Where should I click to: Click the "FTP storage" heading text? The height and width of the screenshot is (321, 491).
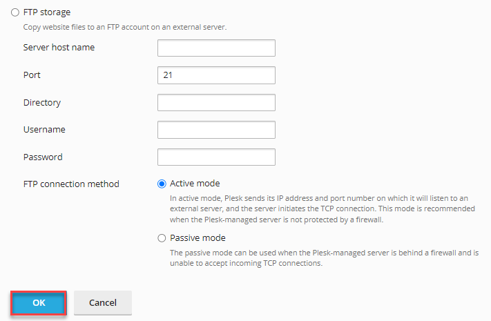47,12
